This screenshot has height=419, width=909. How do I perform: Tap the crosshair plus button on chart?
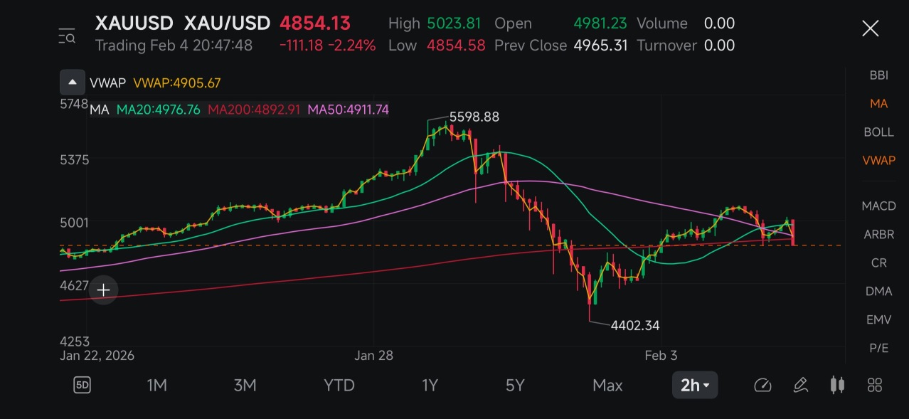103,290
